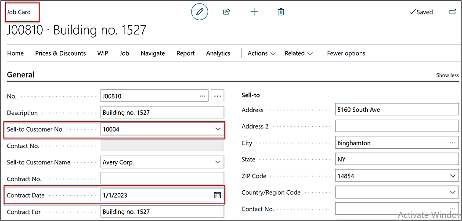462x221 pixels.
Task: Click the pencil edit icon
Action: pyautogui.click(x=199, y=12)
